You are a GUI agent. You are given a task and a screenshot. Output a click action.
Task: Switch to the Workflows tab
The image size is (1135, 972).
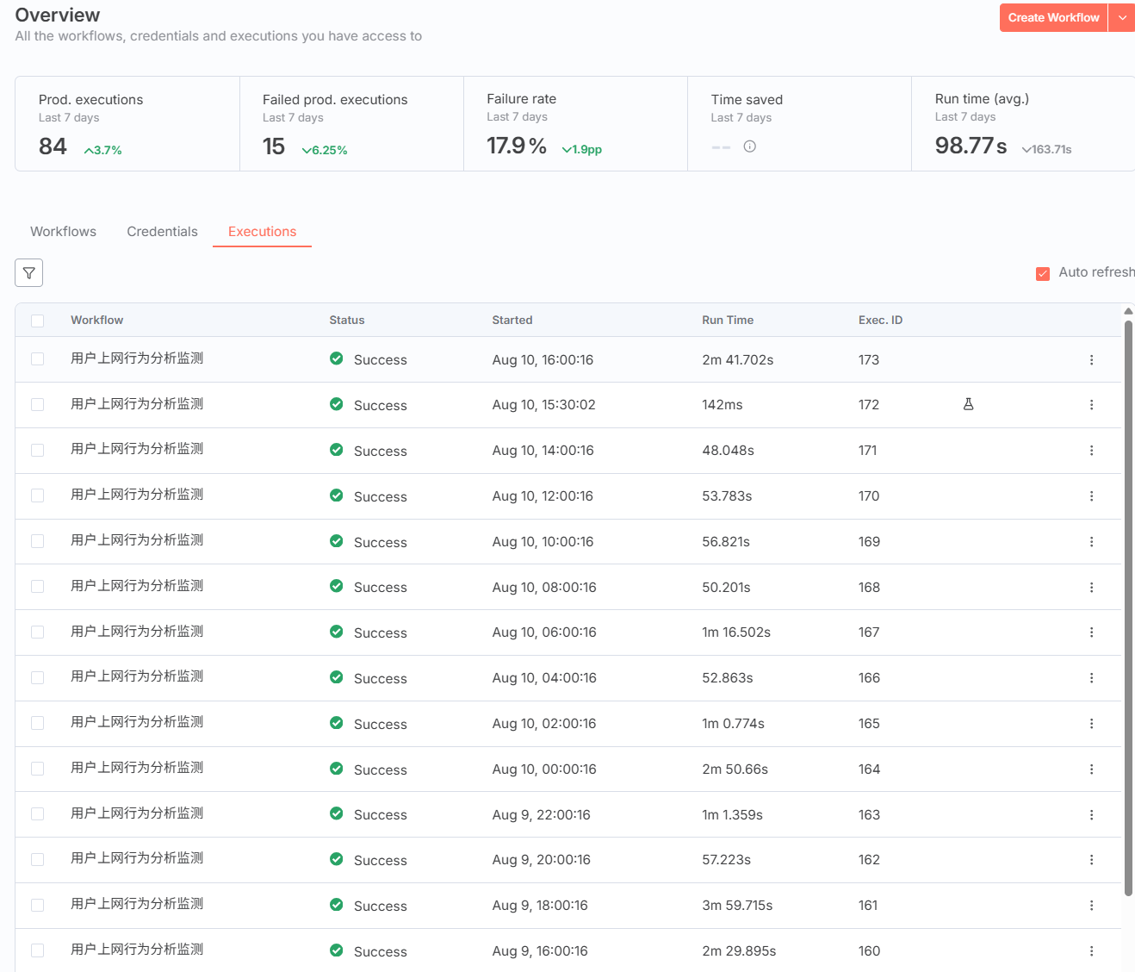[63, 232]
